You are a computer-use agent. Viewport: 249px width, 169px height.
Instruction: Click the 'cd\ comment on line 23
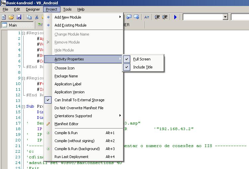pyautogui.click(x=35, y=157)
